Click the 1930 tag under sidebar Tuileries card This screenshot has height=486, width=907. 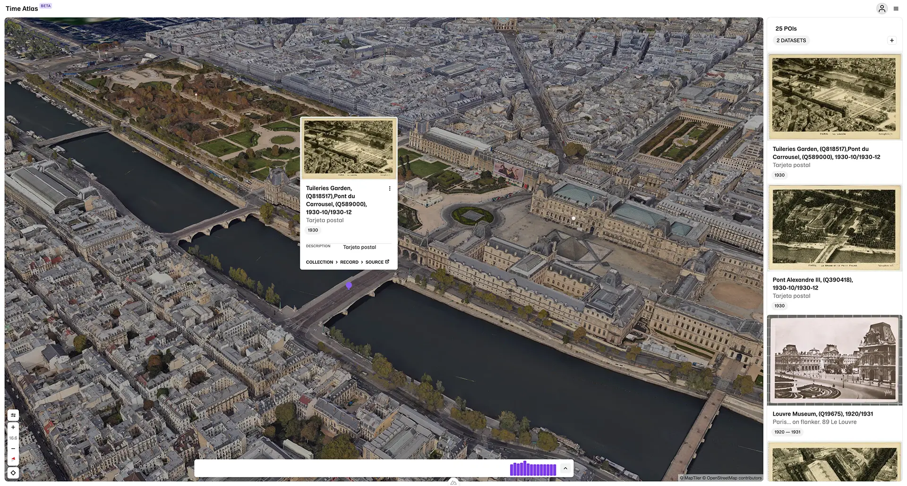click(779, 176)
